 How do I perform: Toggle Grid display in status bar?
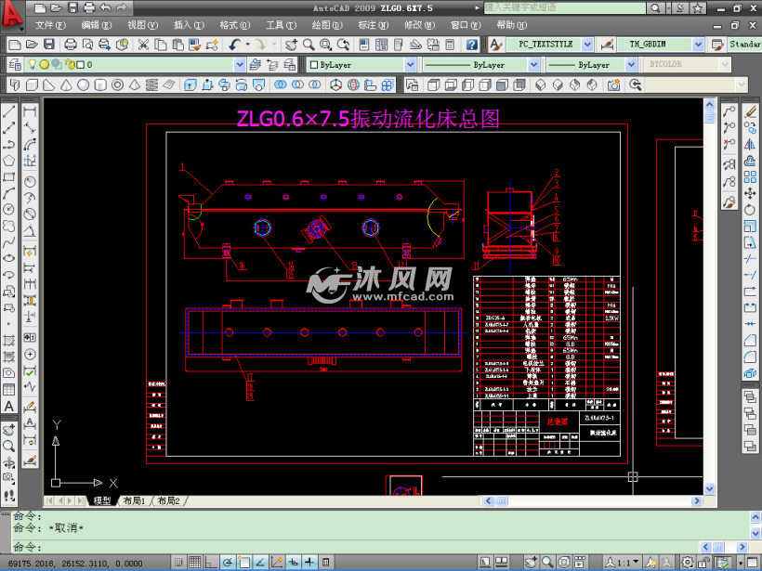pos(195,563)
